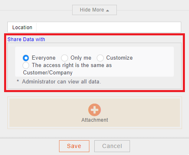Click the Share Data with heading
Screen dimensions: 189x155
(26, 39)
